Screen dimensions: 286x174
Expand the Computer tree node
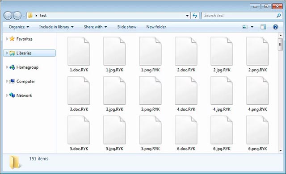7,81
